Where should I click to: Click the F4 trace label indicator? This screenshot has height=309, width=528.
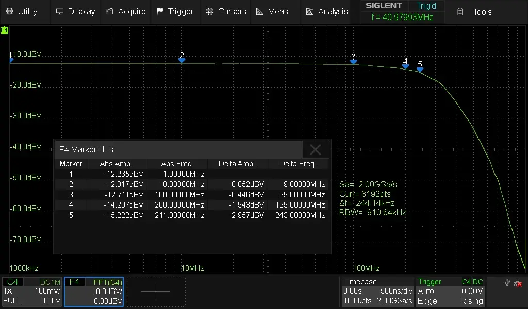pyautogui.click(x=4, y=30)
